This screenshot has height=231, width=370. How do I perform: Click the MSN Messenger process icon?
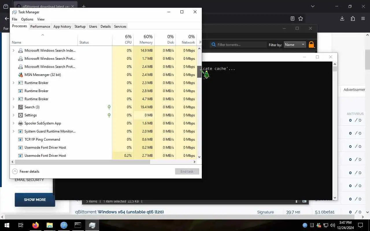21,75
